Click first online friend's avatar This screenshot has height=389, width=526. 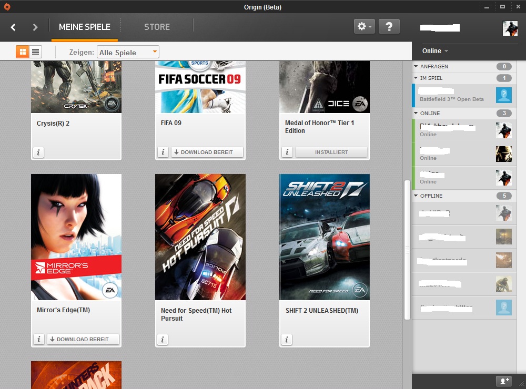click(x=504, y=130)
